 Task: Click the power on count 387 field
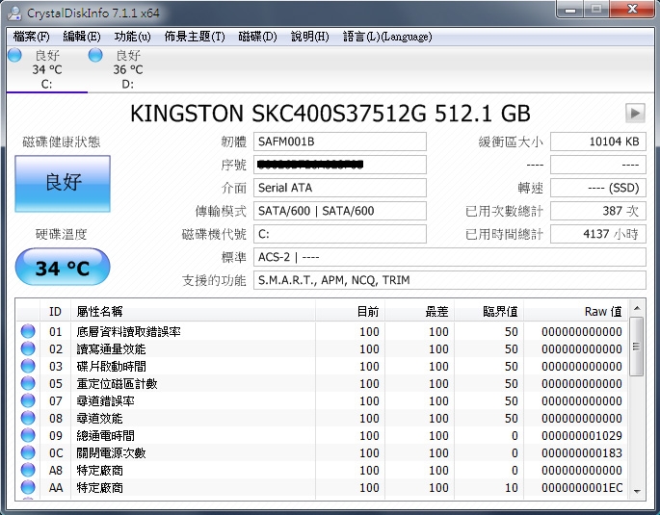pyautogui.click(x=598, y=211)
